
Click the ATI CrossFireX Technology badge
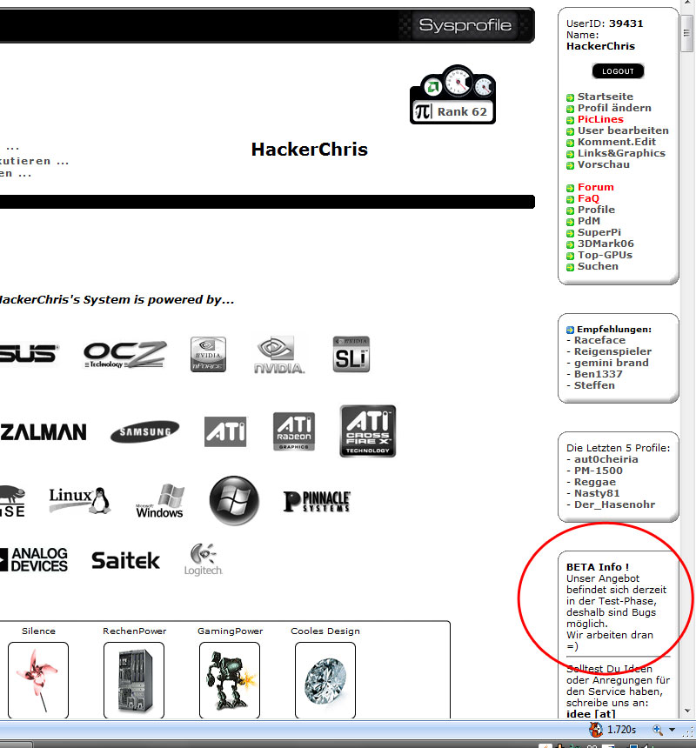point(368,431)
